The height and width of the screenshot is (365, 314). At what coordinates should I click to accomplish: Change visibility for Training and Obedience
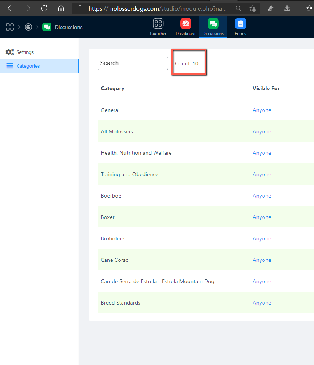pyautogui.click(x=262, y=174)
